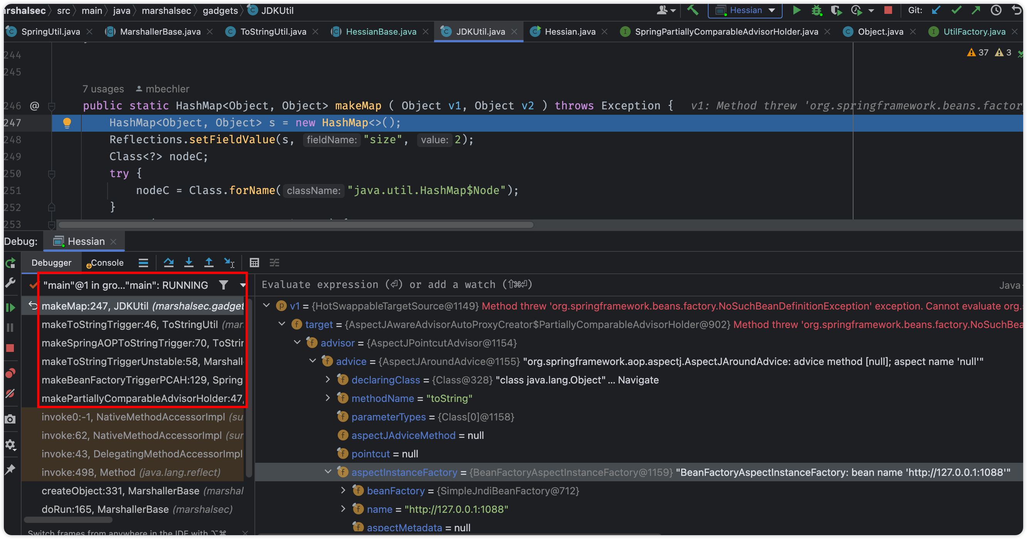Click Git commit checkmark icon
This screenshot has height=539, width=1027.
[956, 10]
